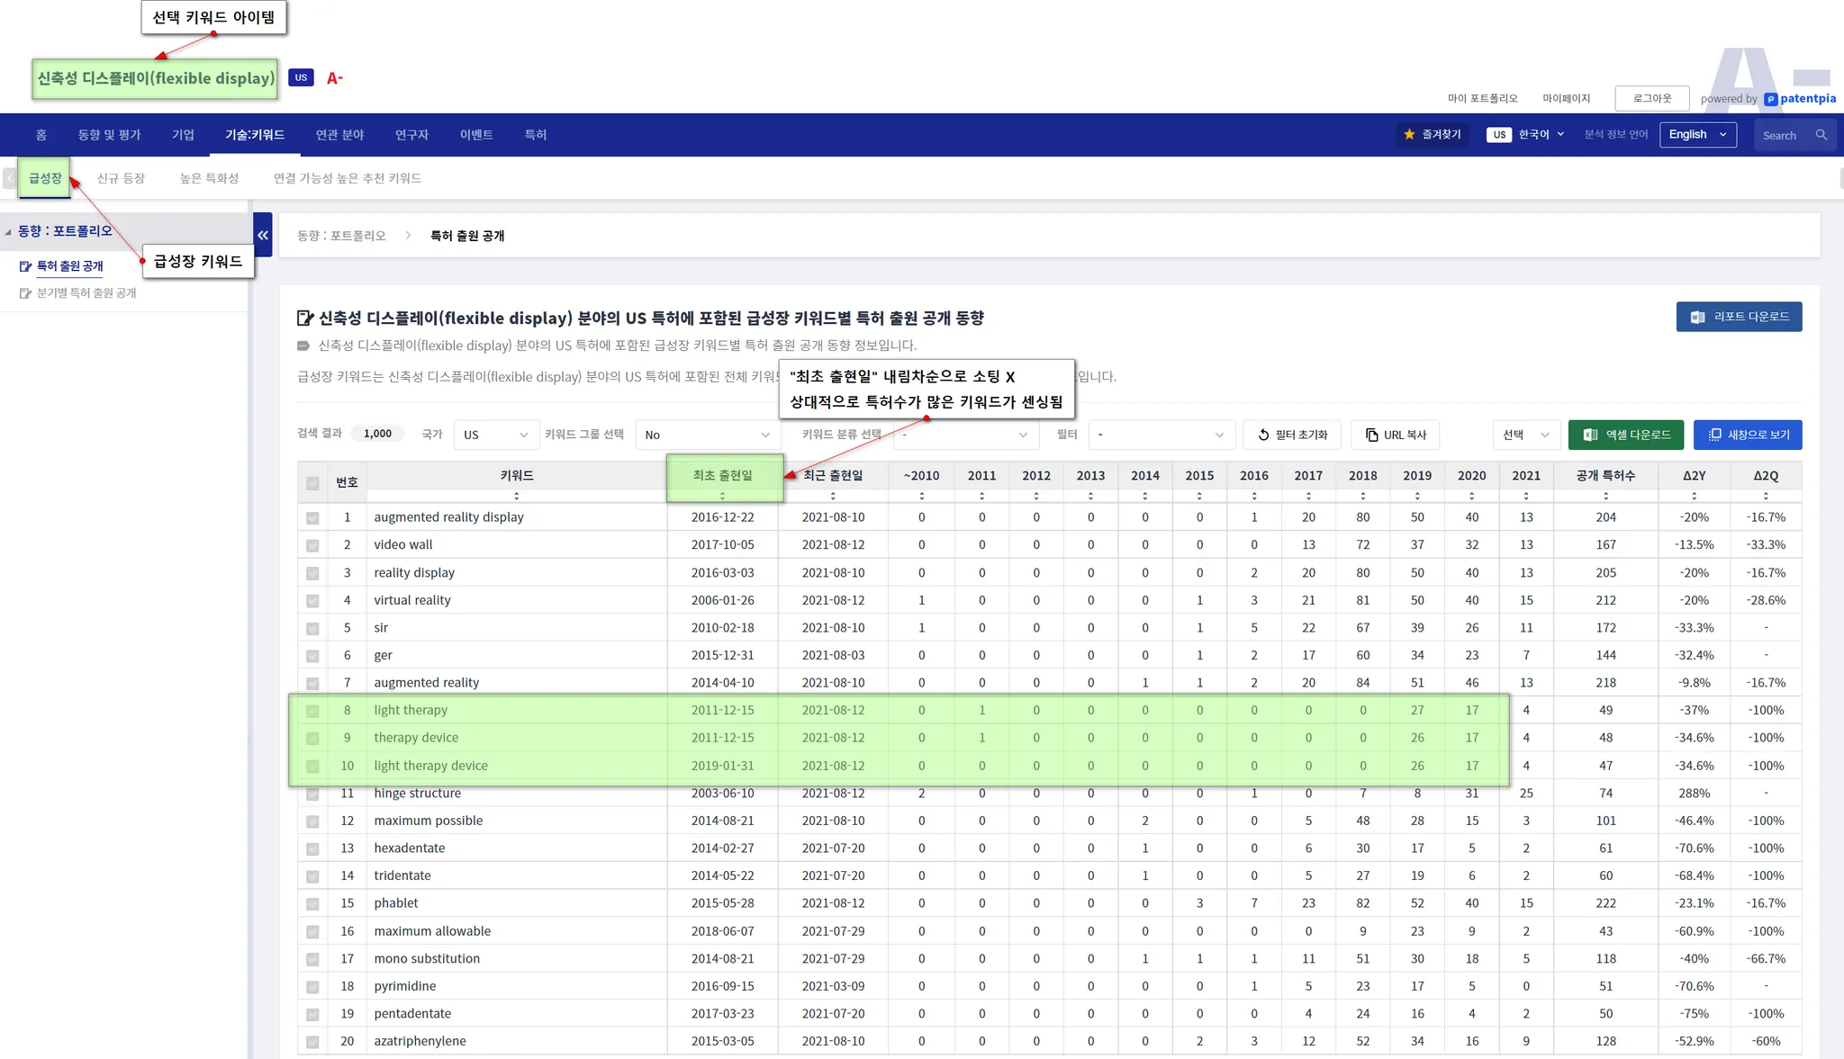Click the 로그아웃 button
The width and height of the screenshot is (1844, 1059).
(1651, 98)
